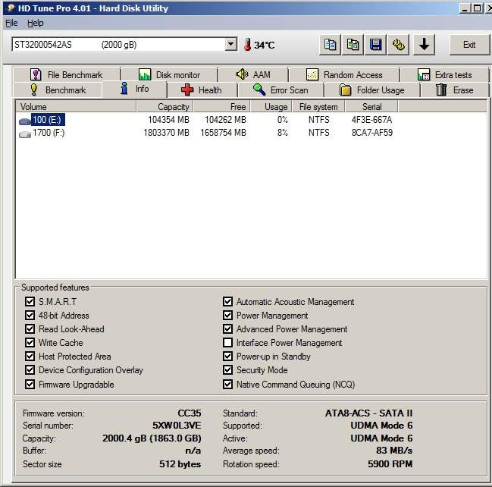Click serial 8CA7-AF59 cell
This screenshot has width=492, height=487.
coord(371,133)
